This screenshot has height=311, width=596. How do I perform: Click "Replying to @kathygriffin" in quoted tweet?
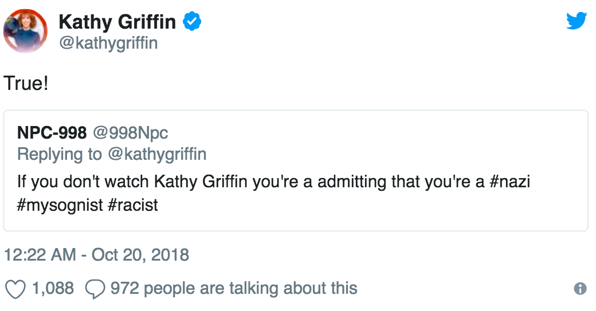coord(112,153)
